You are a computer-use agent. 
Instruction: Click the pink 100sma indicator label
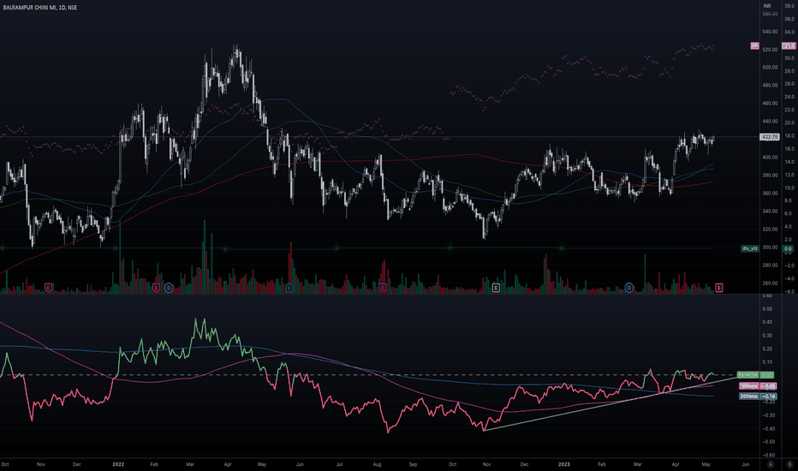748,386
